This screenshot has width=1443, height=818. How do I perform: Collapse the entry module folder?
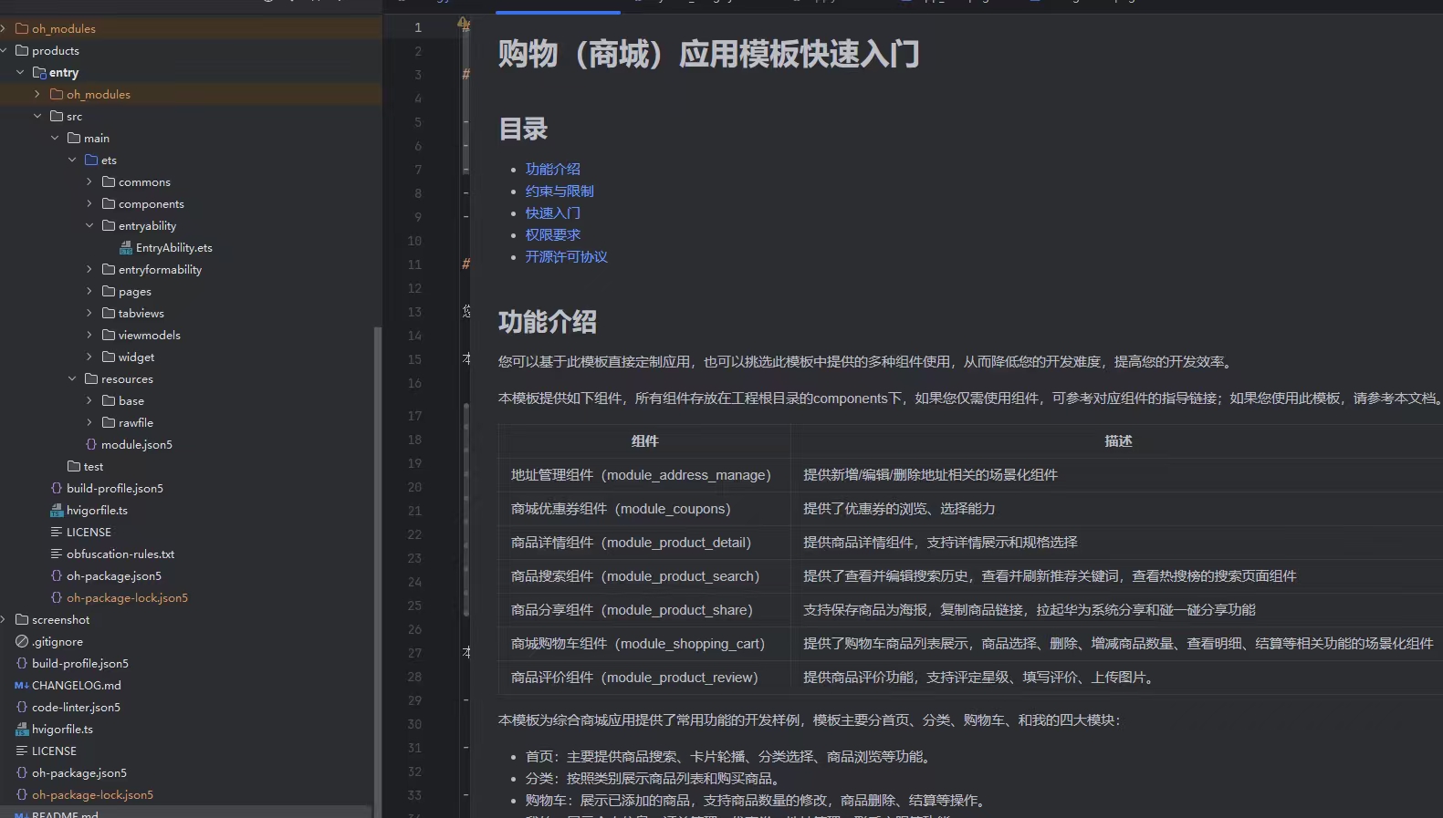pyautogui.click(x=20, y=73)
